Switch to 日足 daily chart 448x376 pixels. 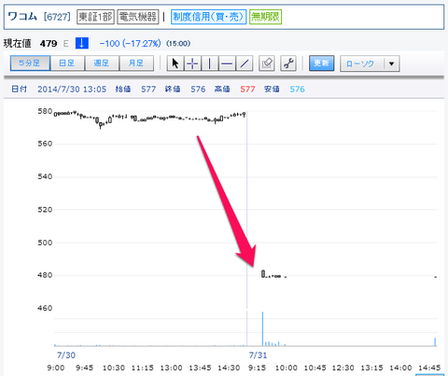point(67,63)
